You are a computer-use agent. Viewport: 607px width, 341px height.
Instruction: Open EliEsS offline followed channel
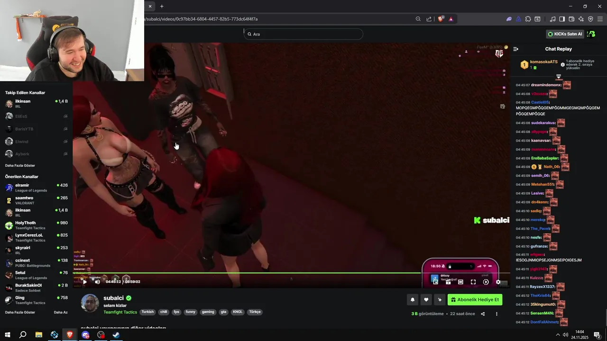click(x=37, y=116)
